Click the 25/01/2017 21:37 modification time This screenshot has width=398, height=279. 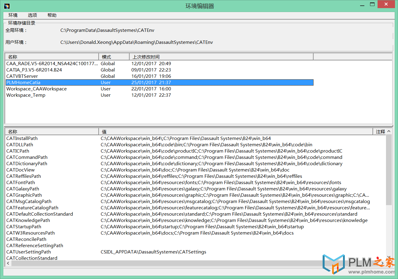tap(151, 83)
